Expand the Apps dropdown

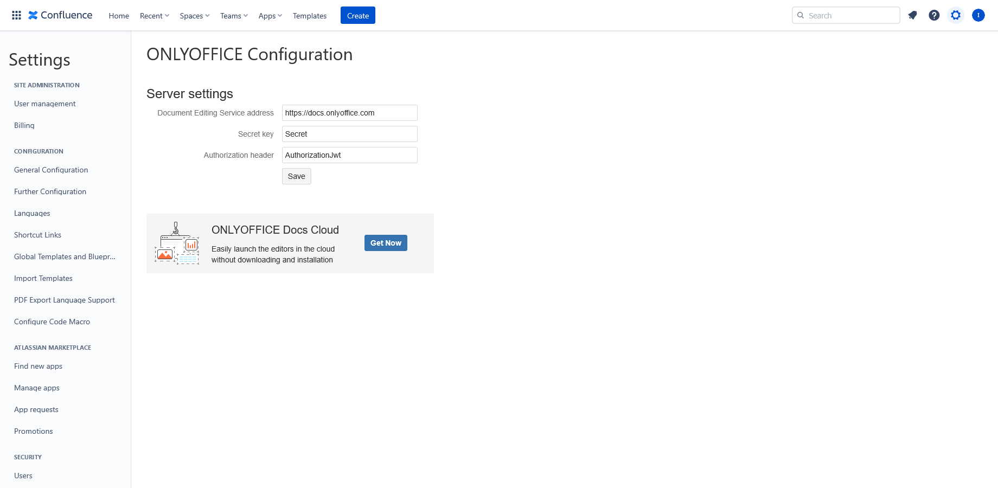[x=270, y=16]
